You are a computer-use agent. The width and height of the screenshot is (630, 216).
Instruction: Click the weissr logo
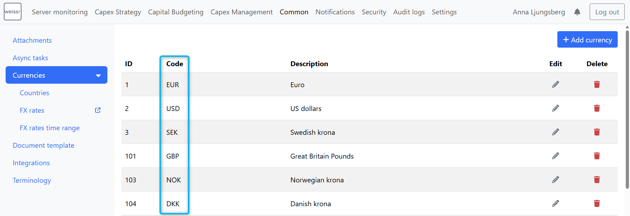coord(13,12)
